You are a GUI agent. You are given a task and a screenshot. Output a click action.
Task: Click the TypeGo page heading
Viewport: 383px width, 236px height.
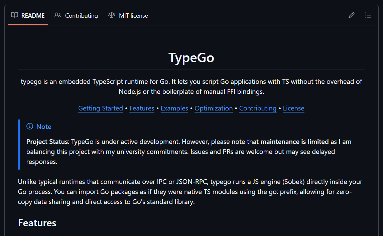[191, 57]
